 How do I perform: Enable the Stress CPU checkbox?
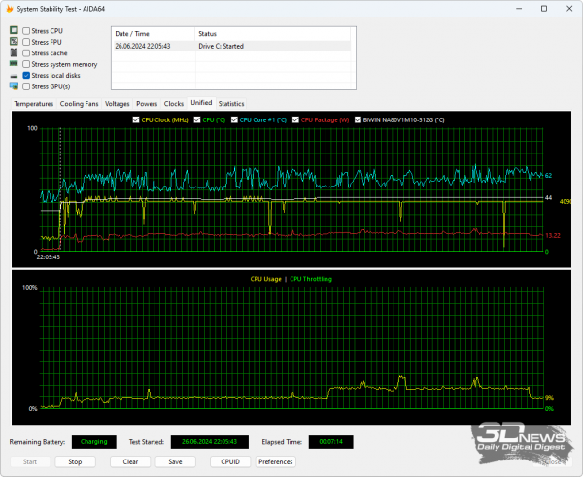pyautogui.click(x=26, y=31)
